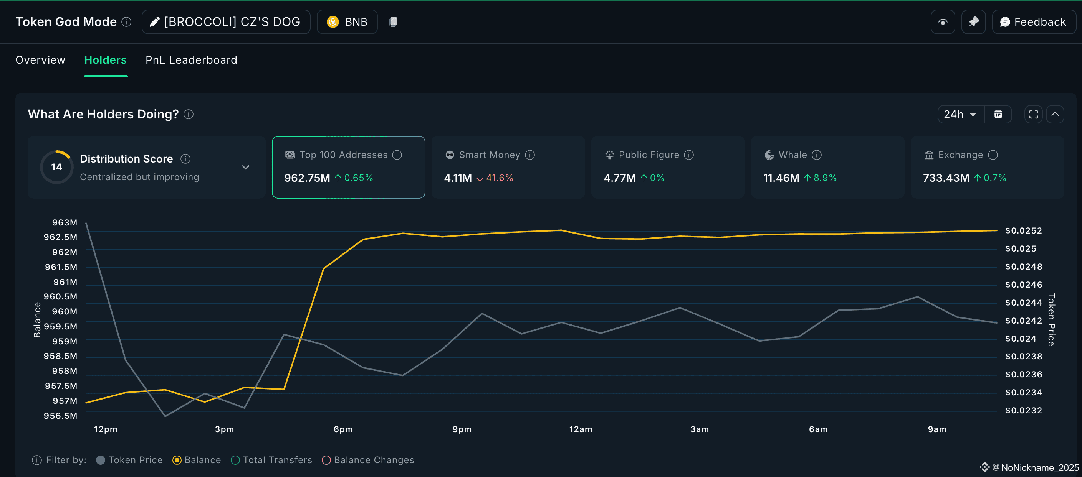Click info icon beside Token God Mode
This screenshot has height=477, width=1082.
[x=126, y=22]
